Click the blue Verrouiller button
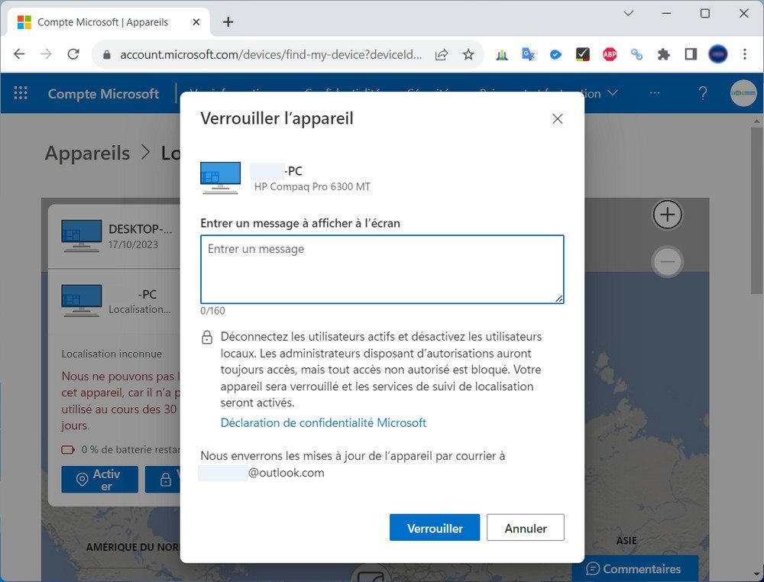Image resolution: width=764 pixels, height=582 pixels. click(435, 528)
